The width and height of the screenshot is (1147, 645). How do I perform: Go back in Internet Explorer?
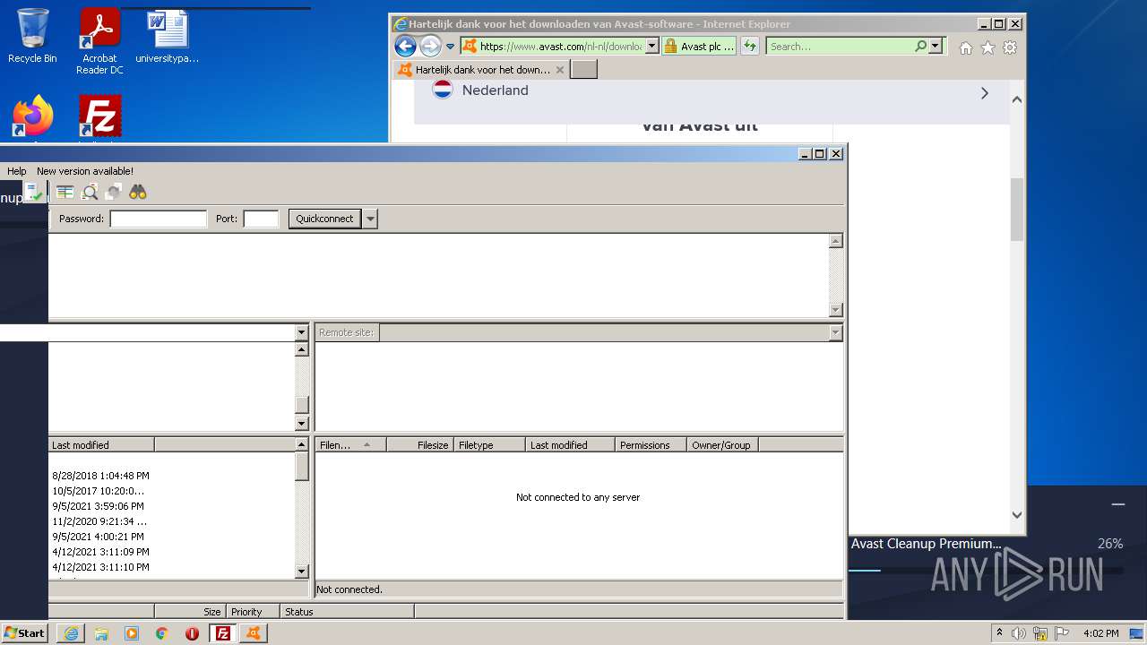pyautogui.click(x=405, y=47)
